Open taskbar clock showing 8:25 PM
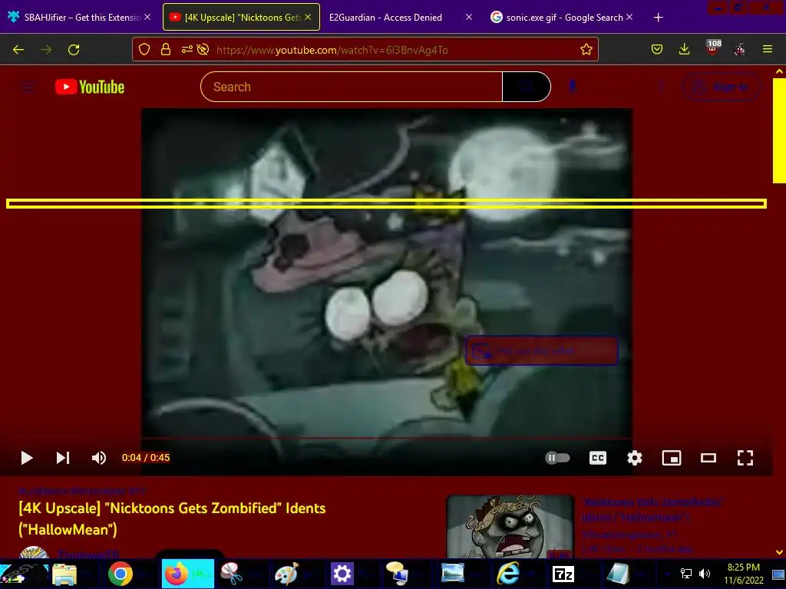Viewport: 786px width, 589px height. 743,574
